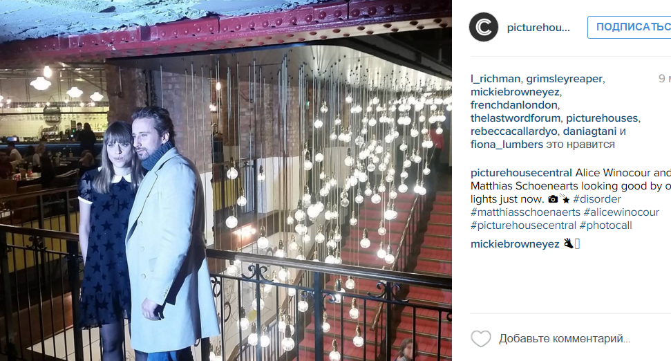This screenshot has height=361, width=671.
Task: Follow the #disorder hashtag
Action: click(596, 199)
